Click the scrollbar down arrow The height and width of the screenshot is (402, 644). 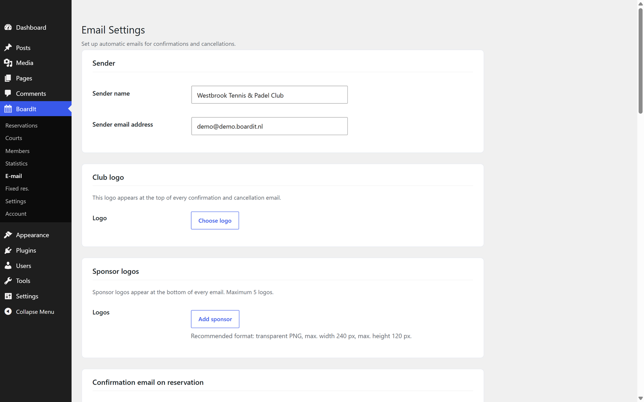640,398
